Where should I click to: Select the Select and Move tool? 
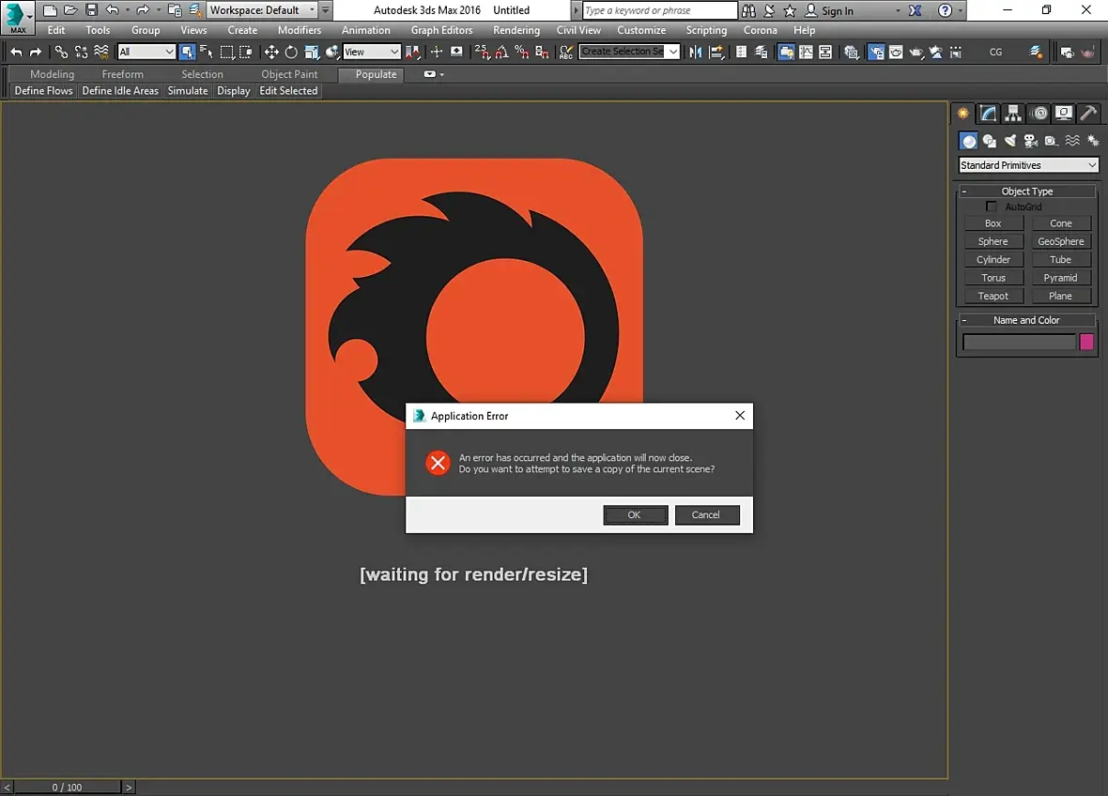(x=271, y=52)
